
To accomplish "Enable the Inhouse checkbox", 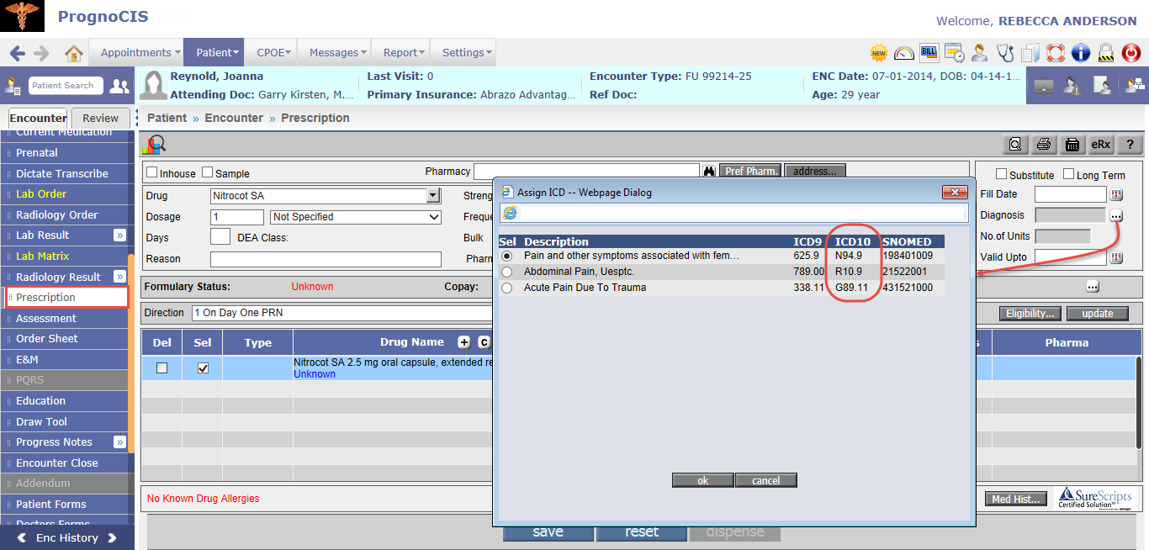I will click(x=152, y=172).
